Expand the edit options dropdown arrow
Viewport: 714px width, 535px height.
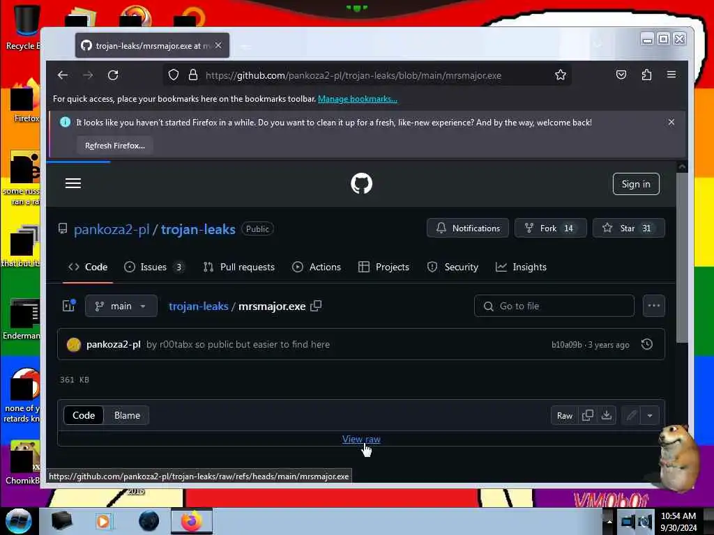(650, 415)
